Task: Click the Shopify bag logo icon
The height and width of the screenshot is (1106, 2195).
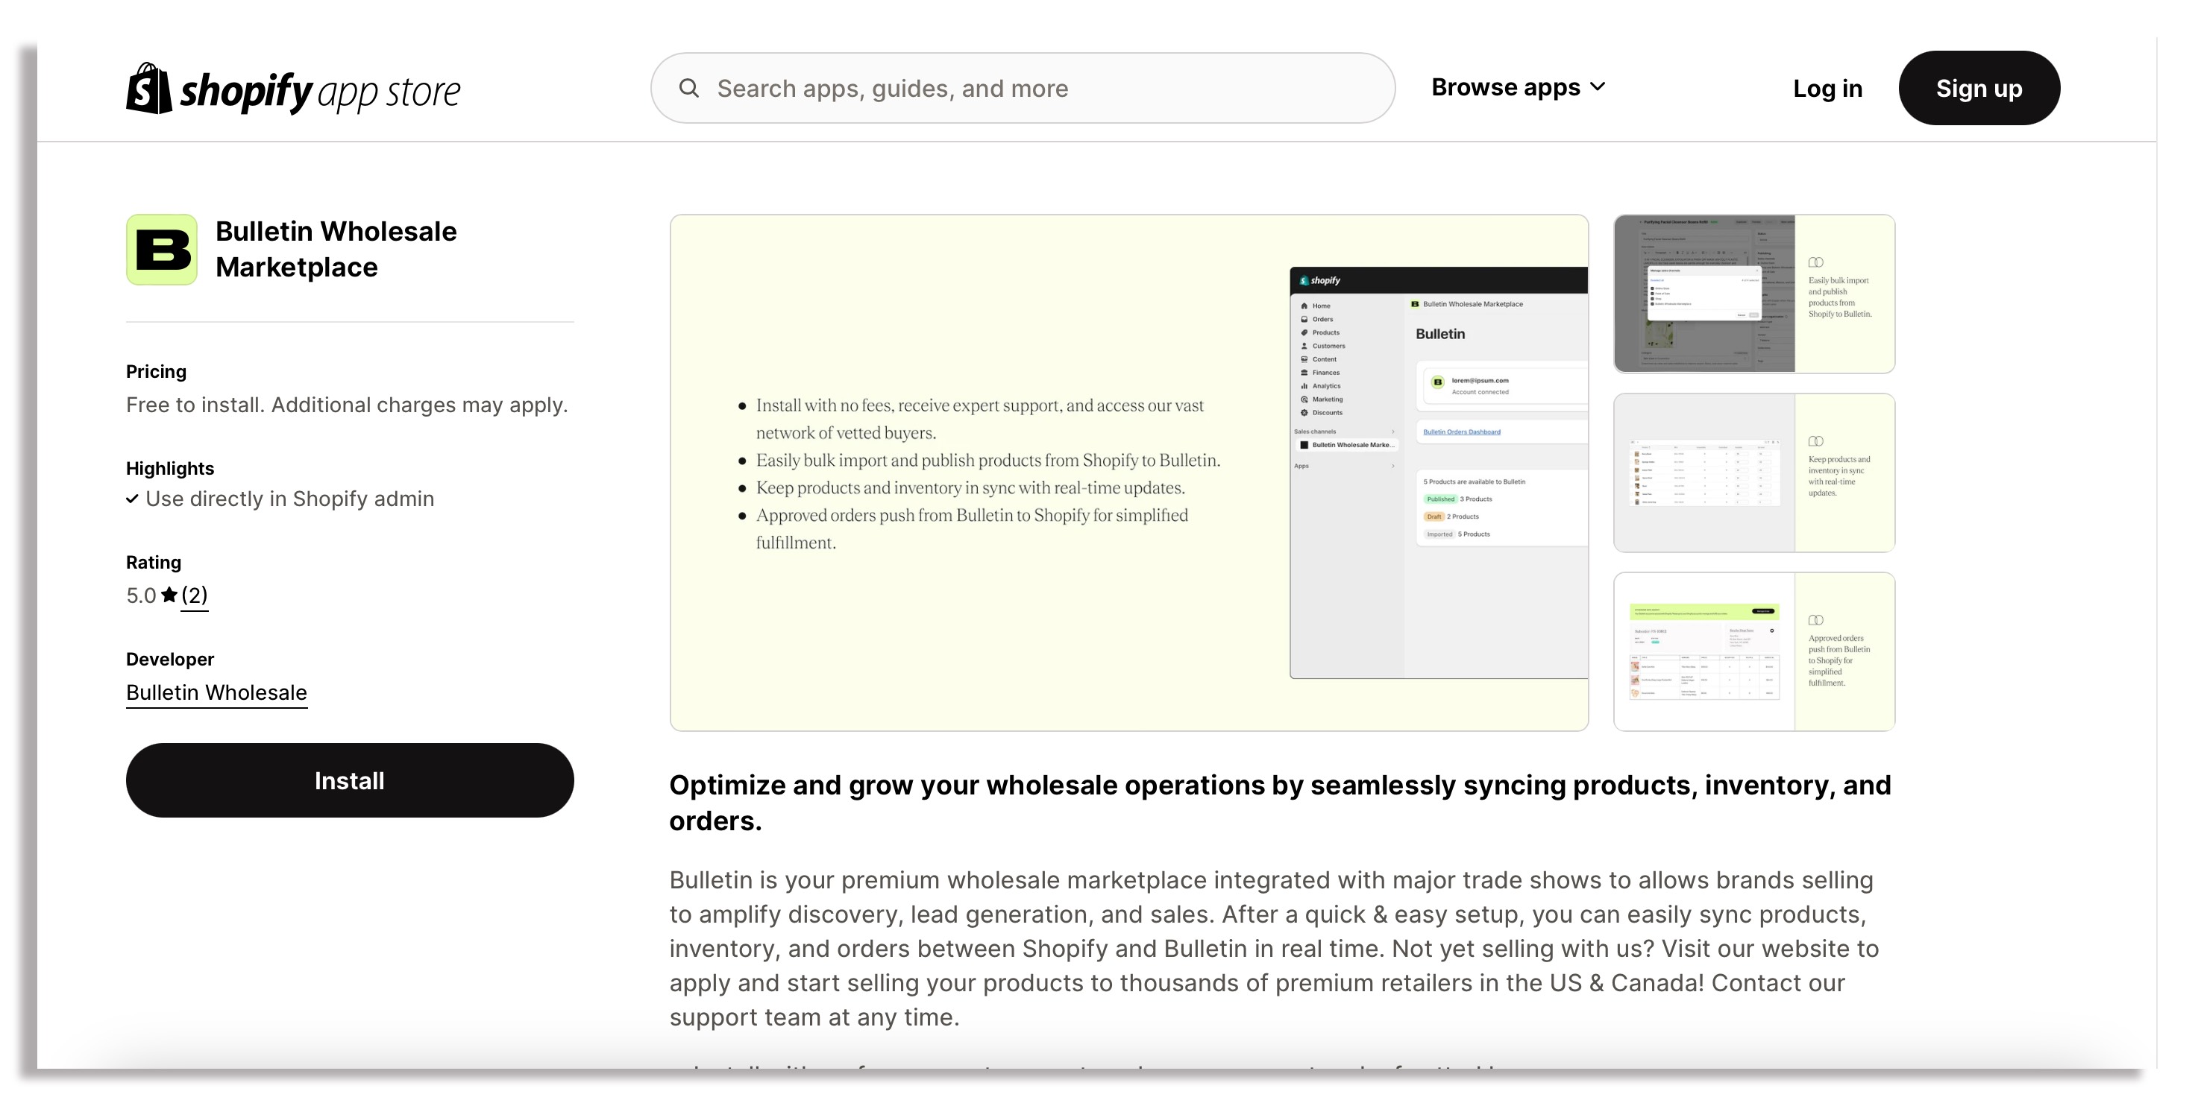Action: tap(148, 88)
